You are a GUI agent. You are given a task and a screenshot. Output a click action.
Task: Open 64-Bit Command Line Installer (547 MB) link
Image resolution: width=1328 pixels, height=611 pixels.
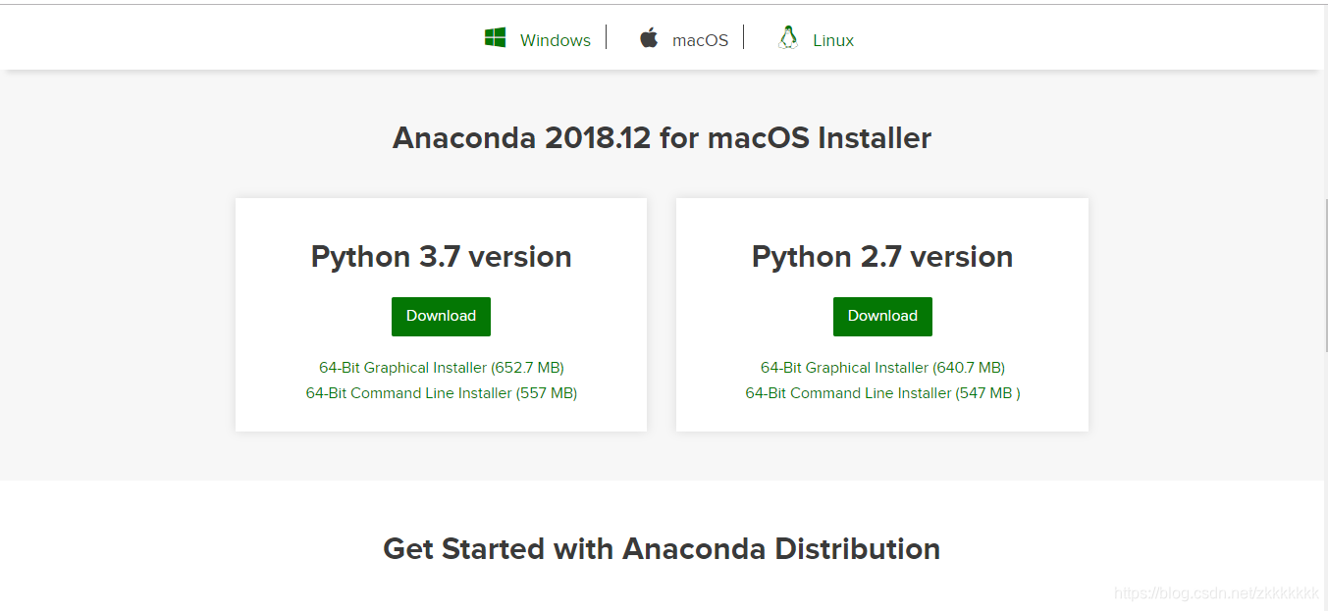882,393
